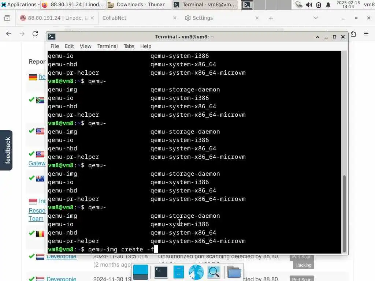This screenshot has height=281, width=375.
Task: Open the Firefox hamburger application menu
Action: tap(366, 34)
